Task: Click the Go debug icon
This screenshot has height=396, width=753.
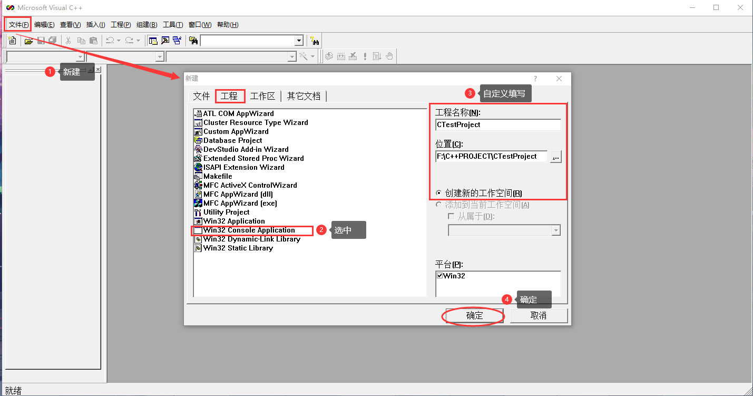Action: click(x=377, y=56)
